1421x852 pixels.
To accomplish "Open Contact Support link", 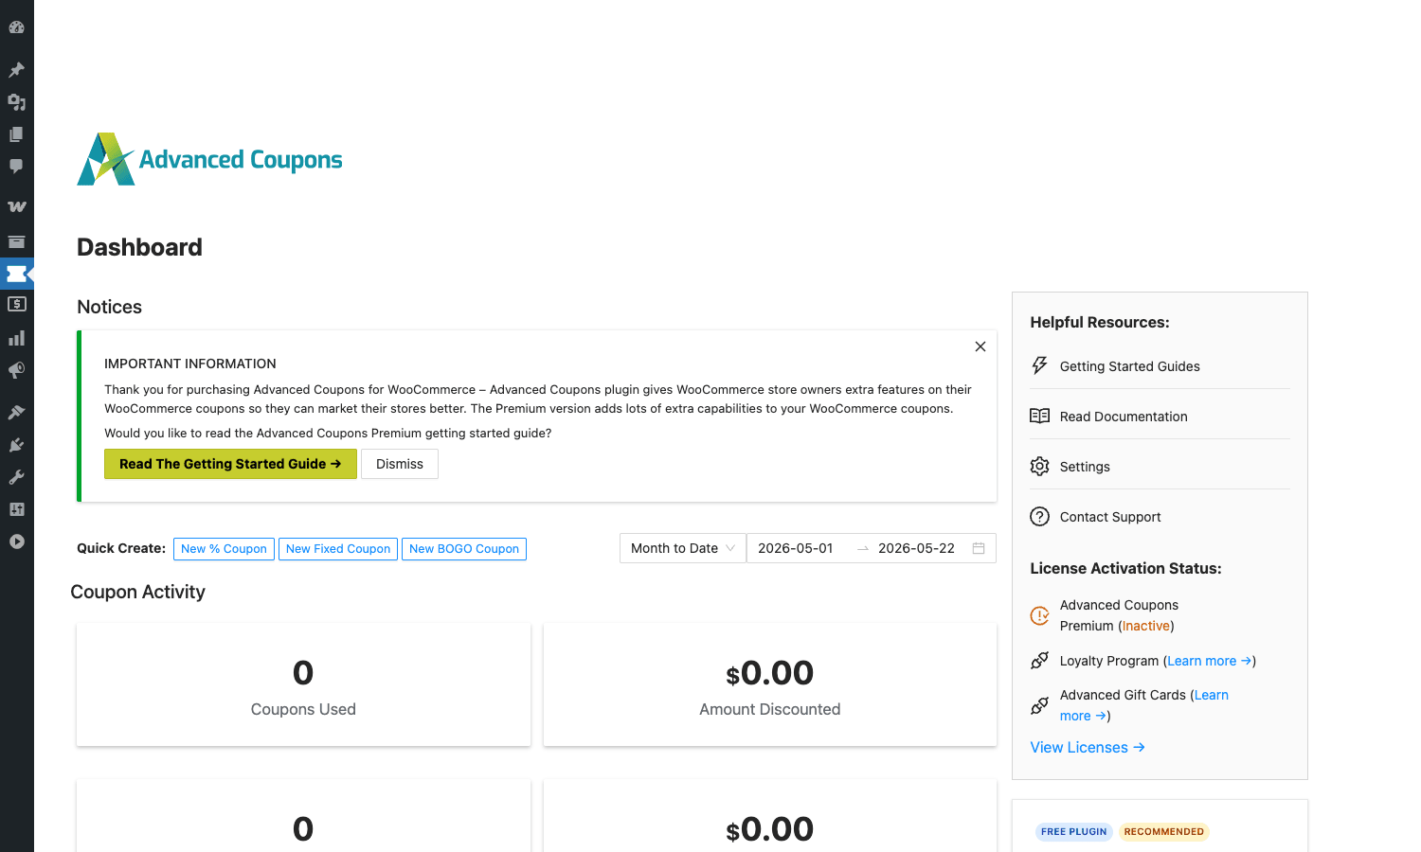I will 1110,517.
